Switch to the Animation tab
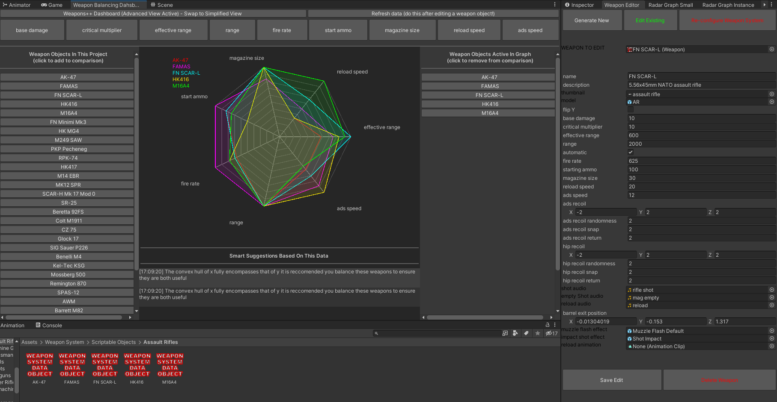 [x=12, y=325]
